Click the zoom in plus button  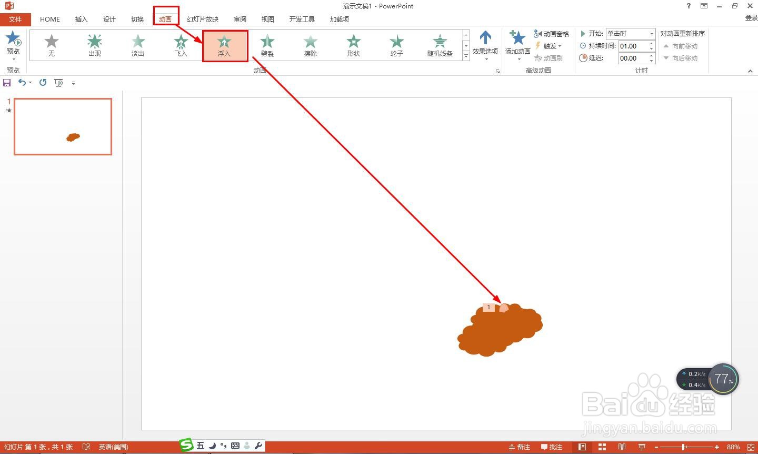[x=717, y=447]
